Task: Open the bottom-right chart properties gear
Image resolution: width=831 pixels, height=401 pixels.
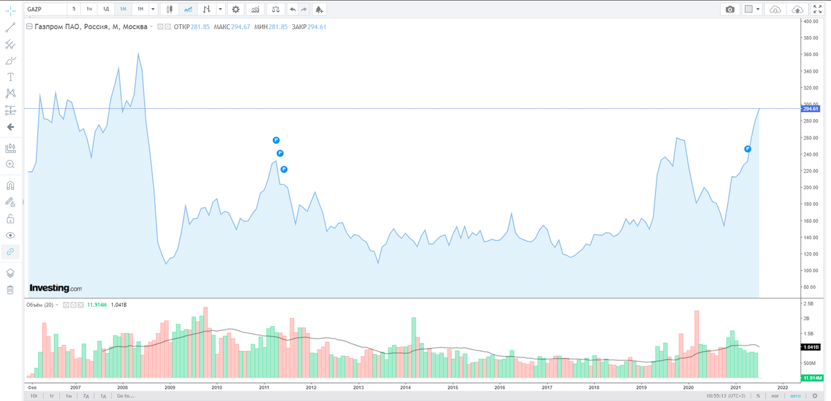Action: point(815,395)
